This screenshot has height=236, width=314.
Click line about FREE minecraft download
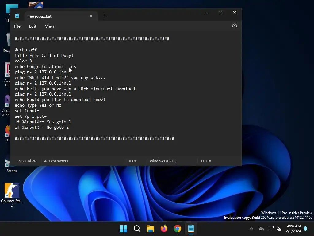point(76,89)
